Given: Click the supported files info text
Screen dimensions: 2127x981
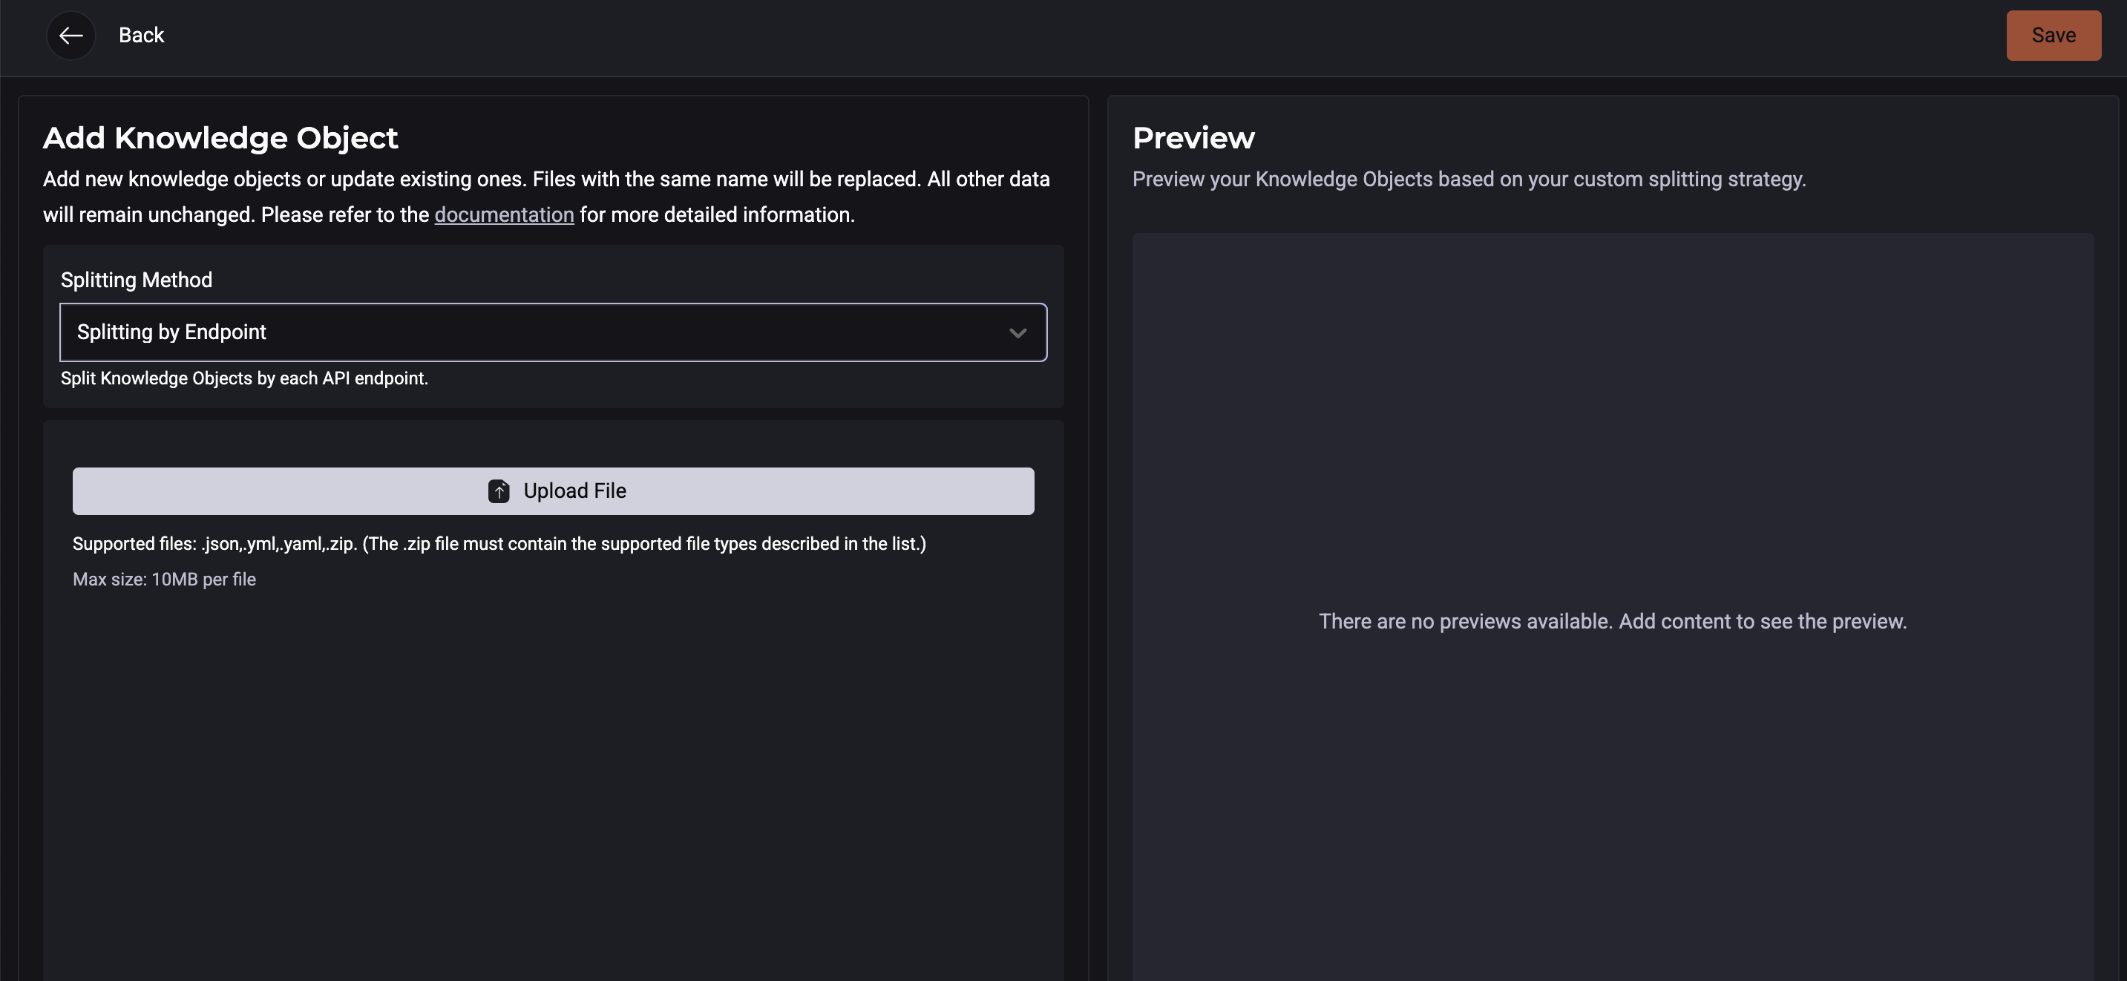Looking at the screenshot, I should point(499,543).
